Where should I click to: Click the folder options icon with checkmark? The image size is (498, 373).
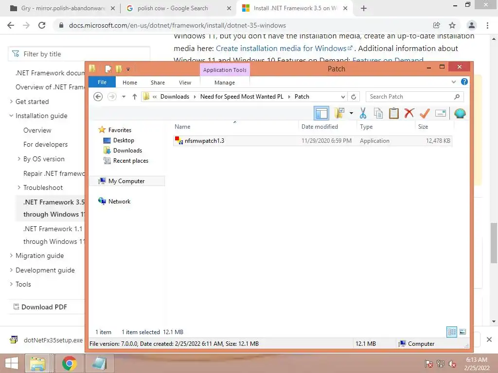(x=339, y=113)
